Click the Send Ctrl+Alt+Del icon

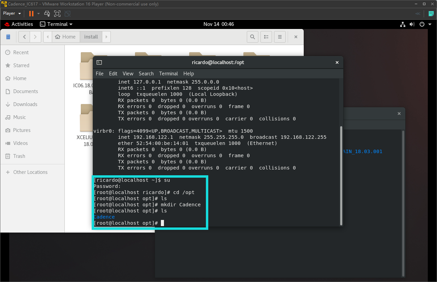[47, 14]
